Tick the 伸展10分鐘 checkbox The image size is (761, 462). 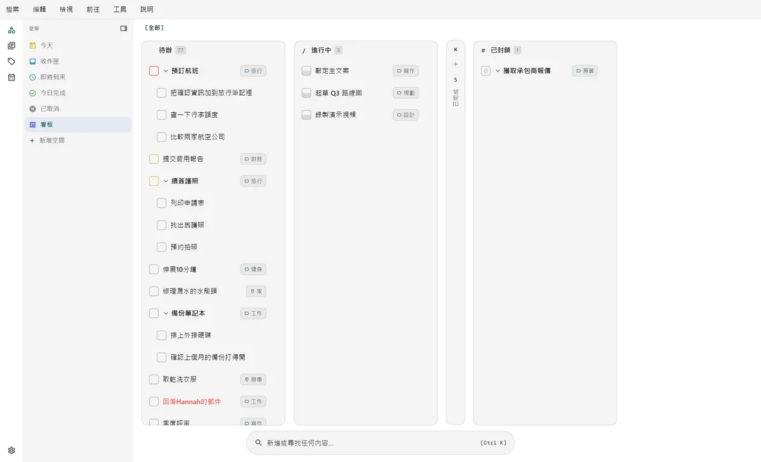pyautogui.click(x=154, y=269)
